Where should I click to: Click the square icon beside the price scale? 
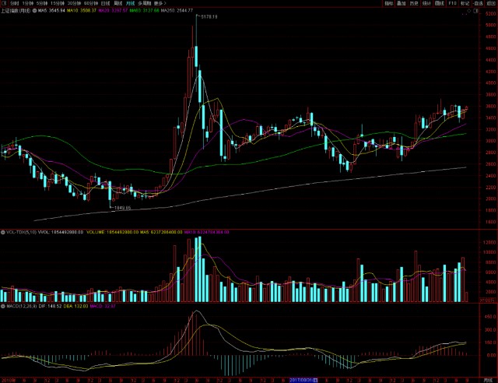475,11
